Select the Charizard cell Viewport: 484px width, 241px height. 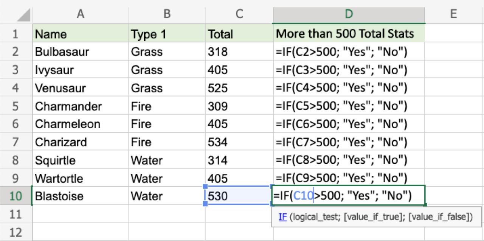point(61,142)
